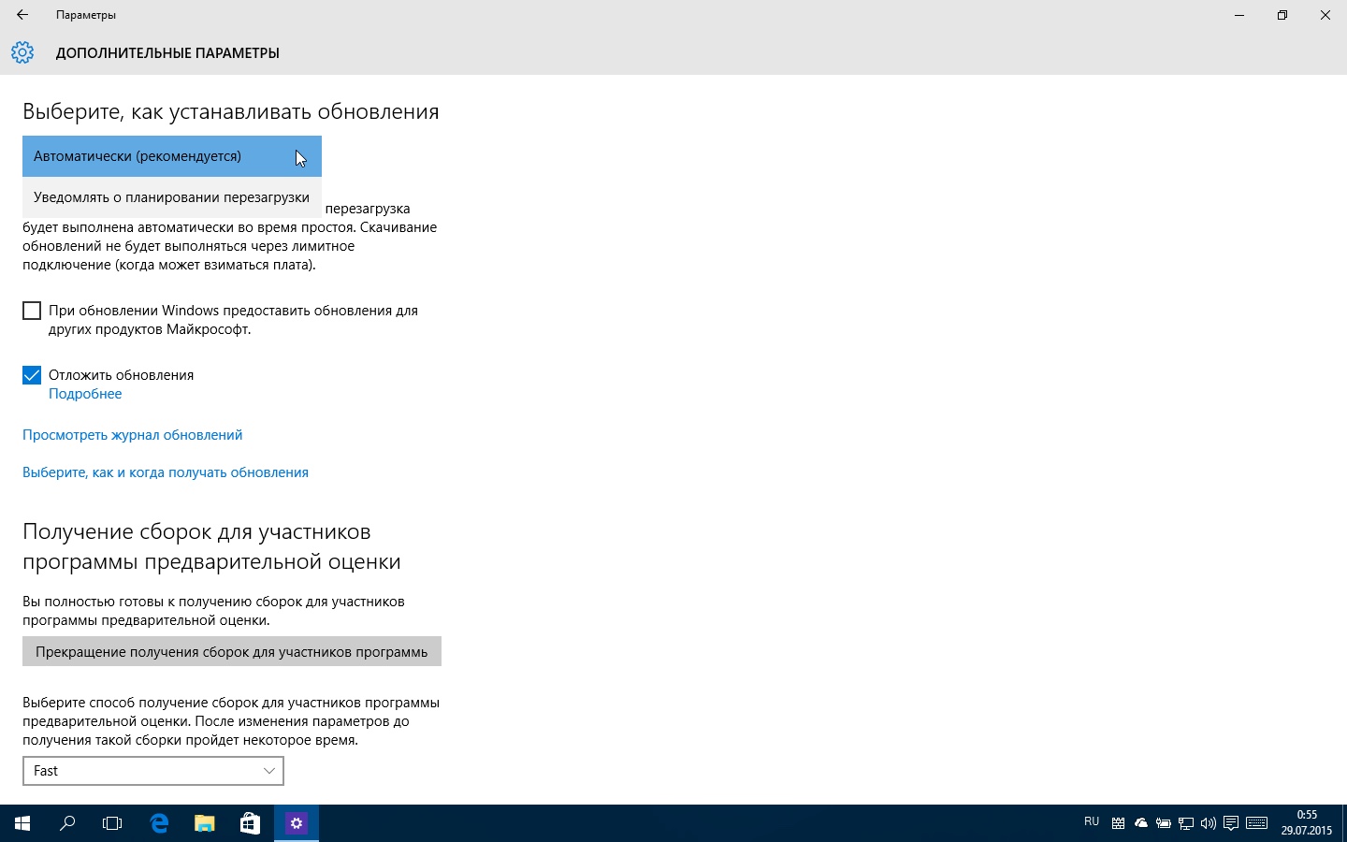Screen dimensions: 1347x842
Task: Click the back arrow in the title bar
Action: click(22, 15)
